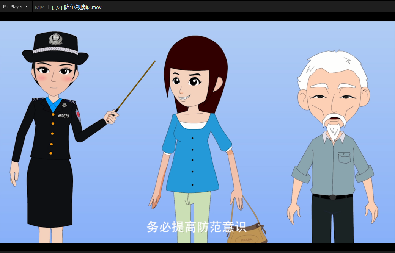Click the [1/2] playlist position indicator
This screenshot has width=395, height=253.
57,7
